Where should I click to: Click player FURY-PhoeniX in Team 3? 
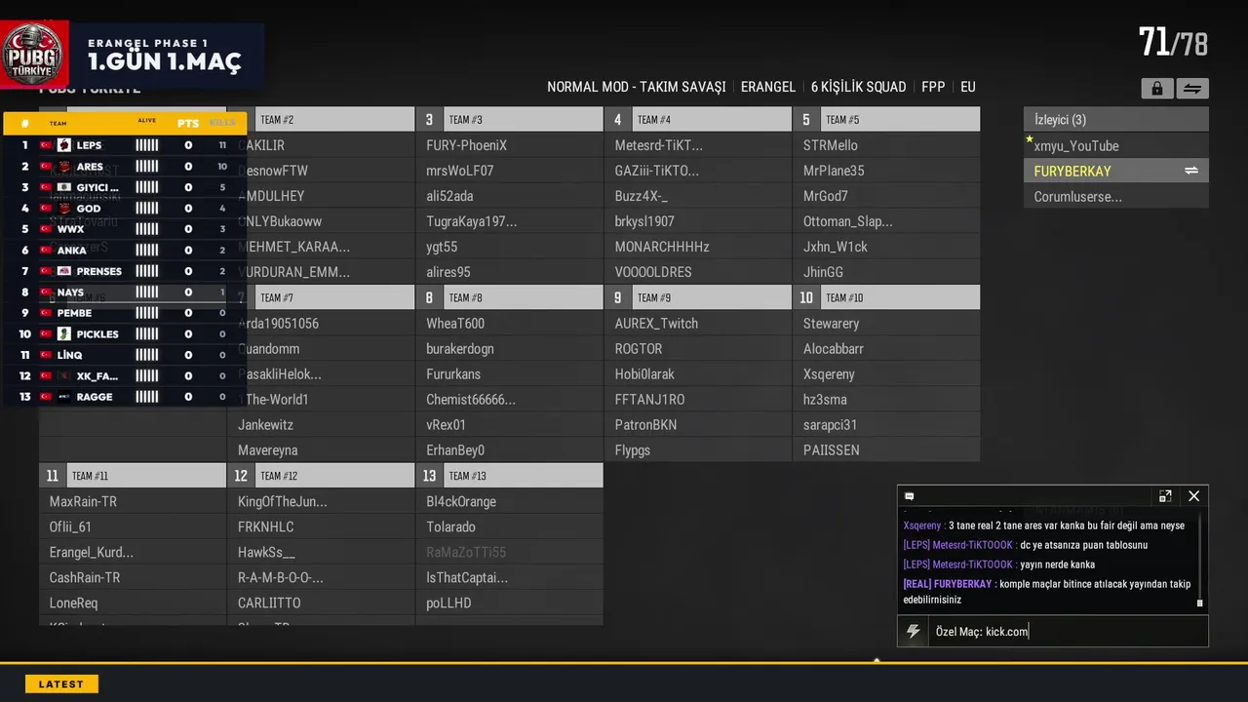(510, 145)
